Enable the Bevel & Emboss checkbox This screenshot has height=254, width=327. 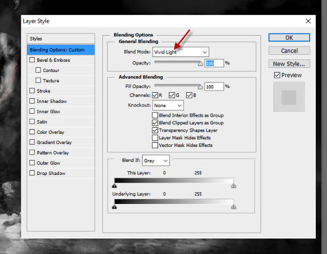(x=32, y=60)
